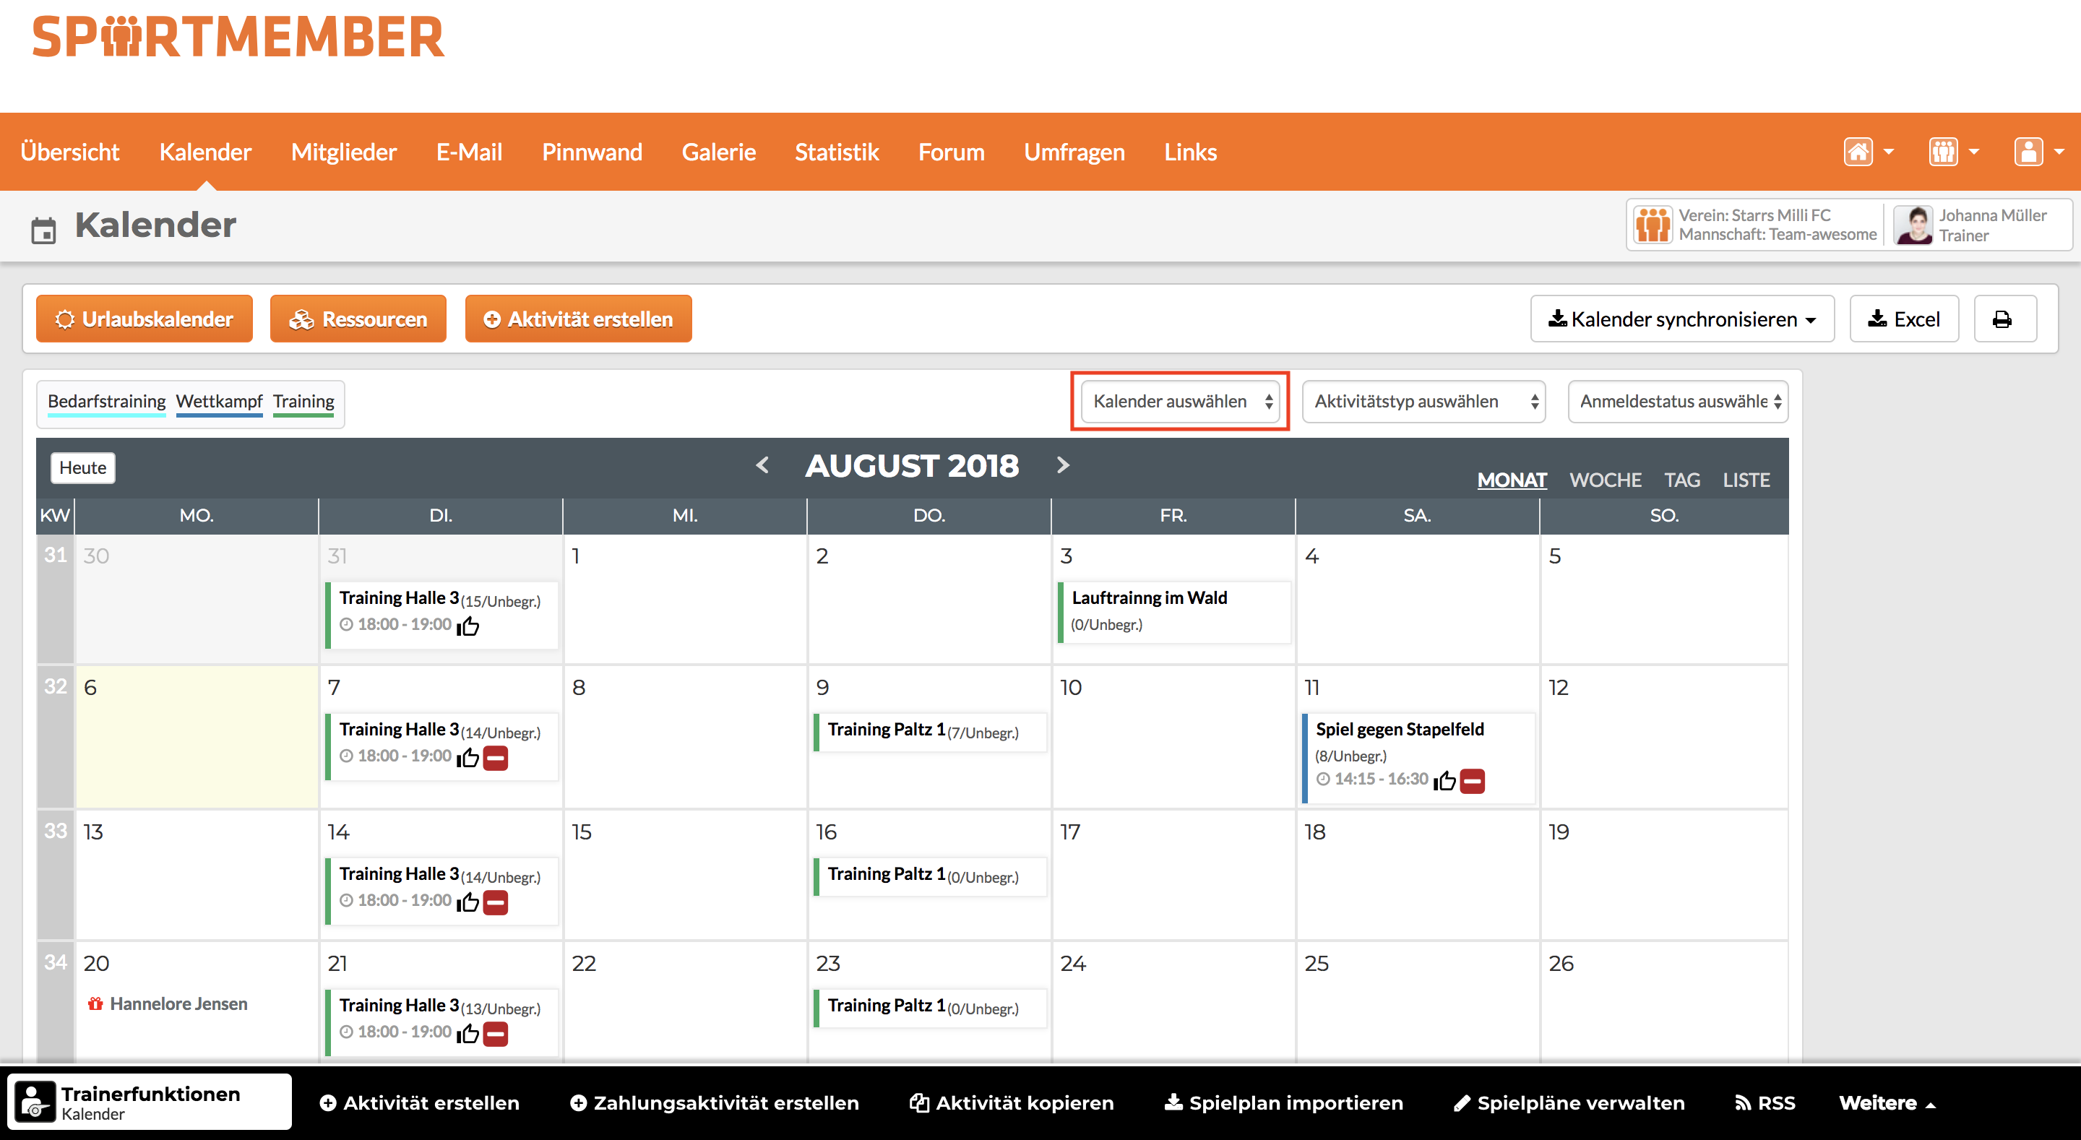2081x1140 pixels.
Task: Jump to today with Heute button
Action: 83,468
